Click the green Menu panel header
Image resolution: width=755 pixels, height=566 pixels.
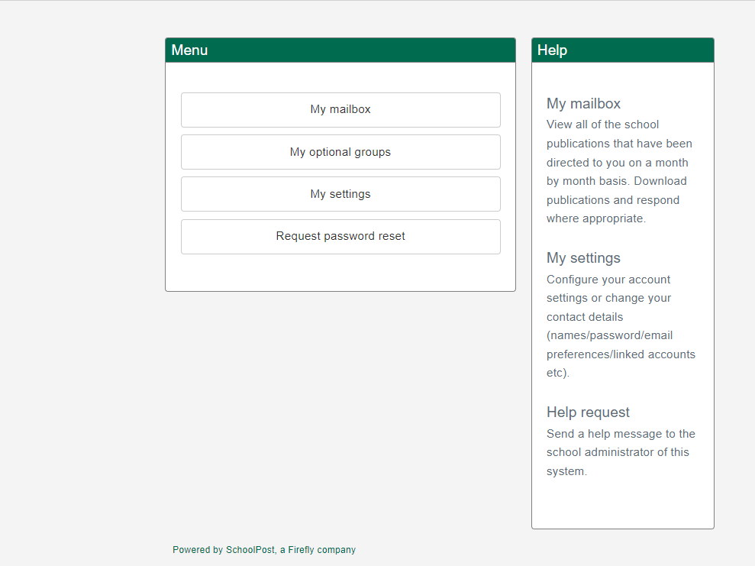tap(340, 50)
